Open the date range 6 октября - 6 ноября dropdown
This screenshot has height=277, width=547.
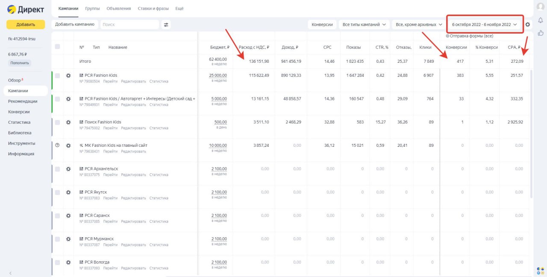click(x=485, y=25)
